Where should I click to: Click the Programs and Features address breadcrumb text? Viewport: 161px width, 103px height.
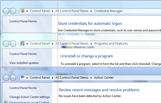point(111,44)
